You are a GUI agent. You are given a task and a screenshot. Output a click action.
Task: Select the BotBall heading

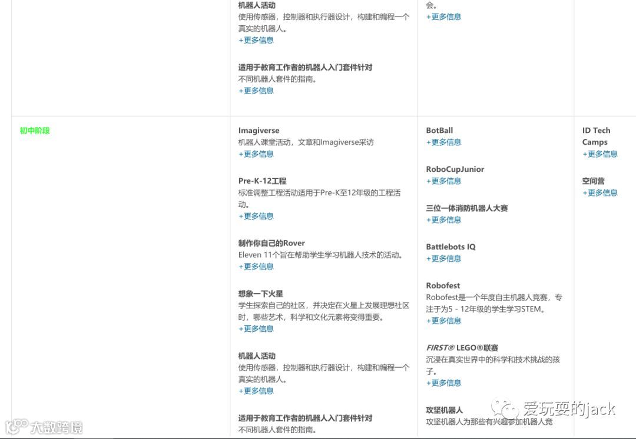tap(439, 131)
